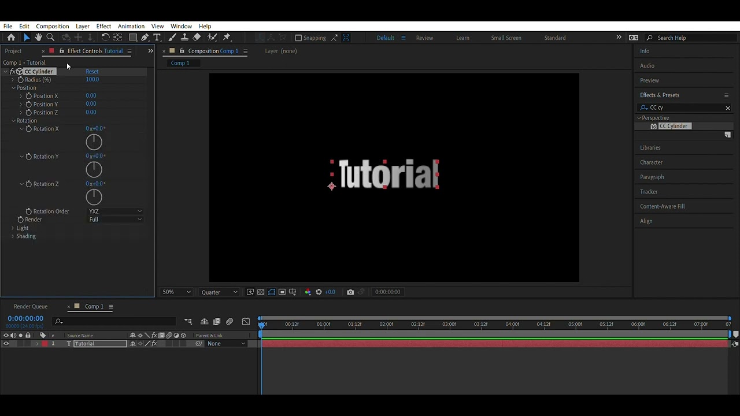Switch to the Render Queue tab
740x416 pixels.
tap(31, 306)
